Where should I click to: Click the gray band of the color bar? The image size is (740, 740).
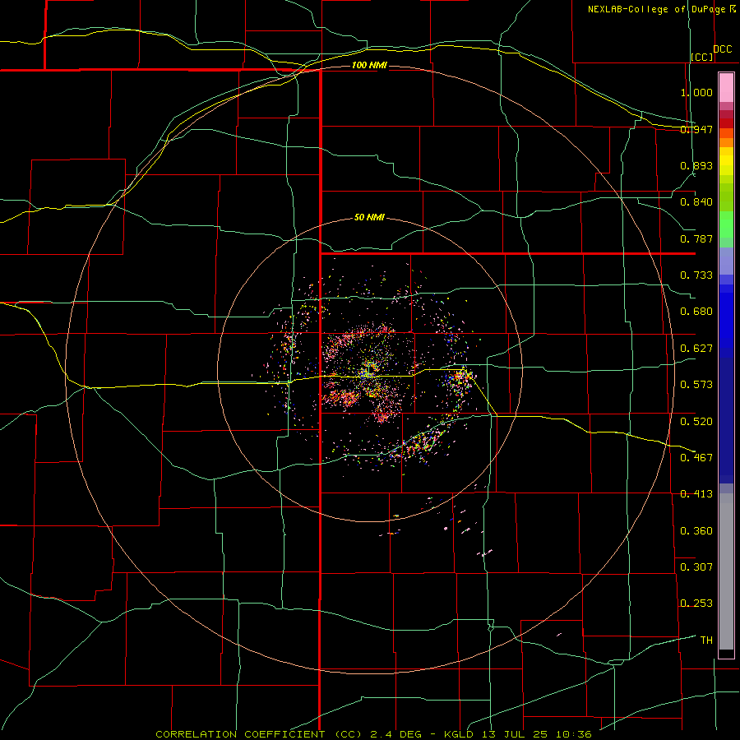coord(726,571)
